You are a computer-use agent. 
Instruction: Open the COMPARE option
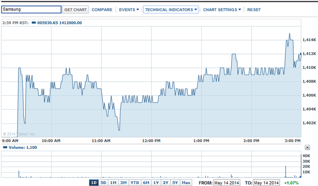pos(102,10)
